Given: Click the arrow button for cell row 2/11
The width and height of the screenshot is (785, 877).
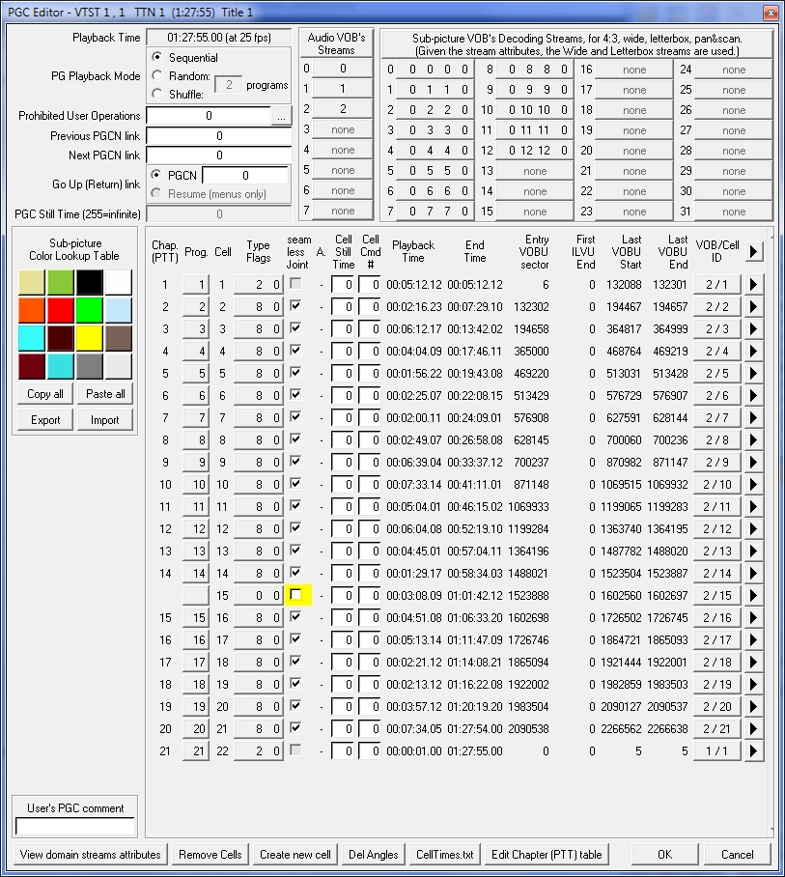Looking at the screenshot, I should pyautogui.click(x=754, y=507).
